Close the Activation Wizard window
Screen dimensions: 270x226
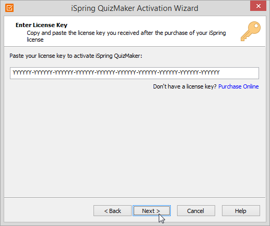258,6
